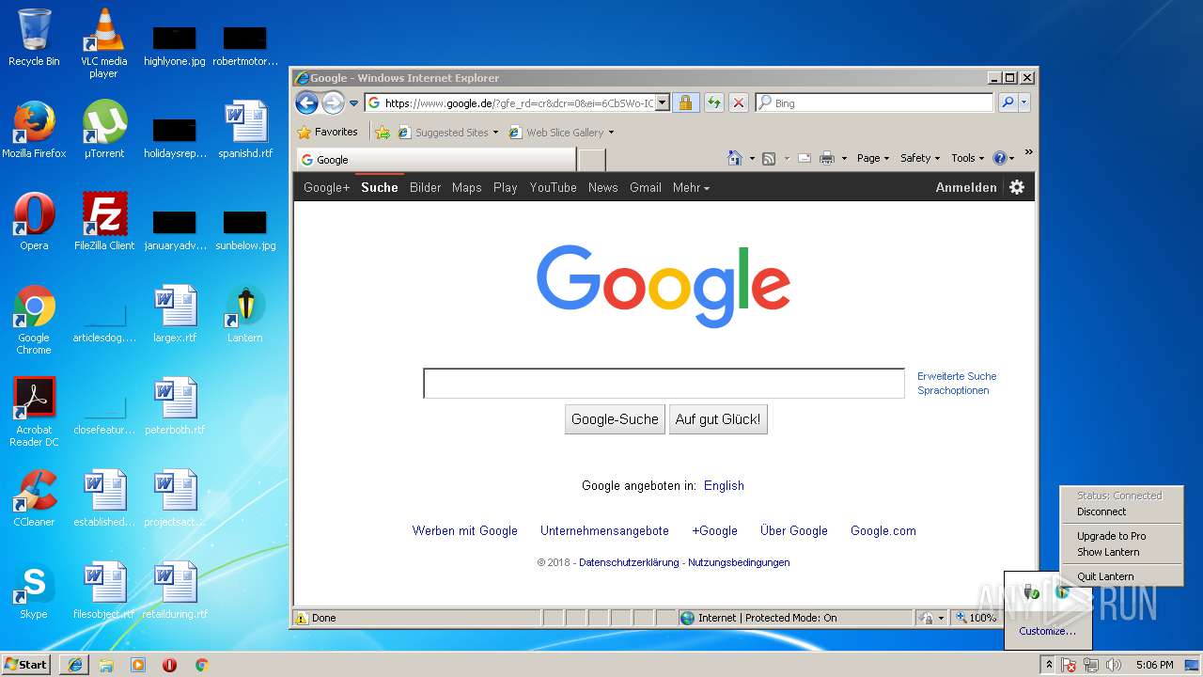Click the Google search text field
Viewport: 1203px width, 677px height.
[x=664, y=384]
